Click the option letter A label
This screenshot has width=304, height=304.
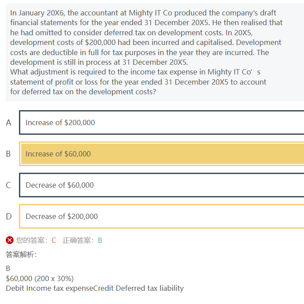pyautogui.click(x=8, y=122)
